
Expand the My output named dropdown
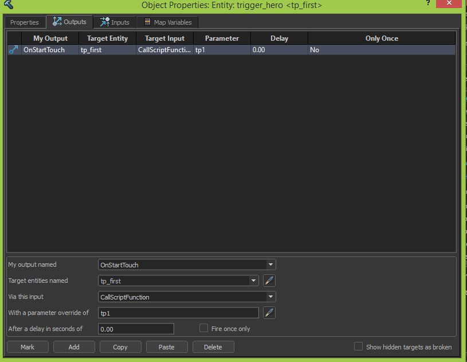coord(270,264)
